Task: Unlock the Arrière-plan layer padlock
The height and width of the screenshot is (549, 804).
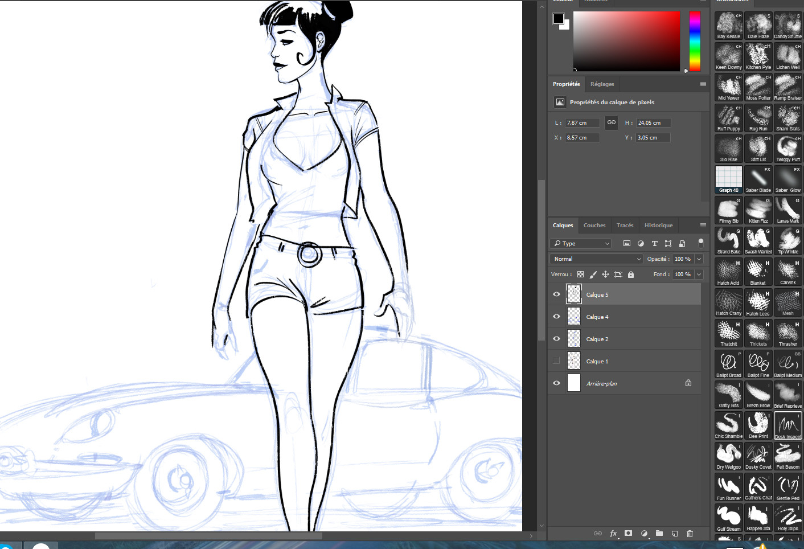Action: pyautogui.click(x=688, y=383)
